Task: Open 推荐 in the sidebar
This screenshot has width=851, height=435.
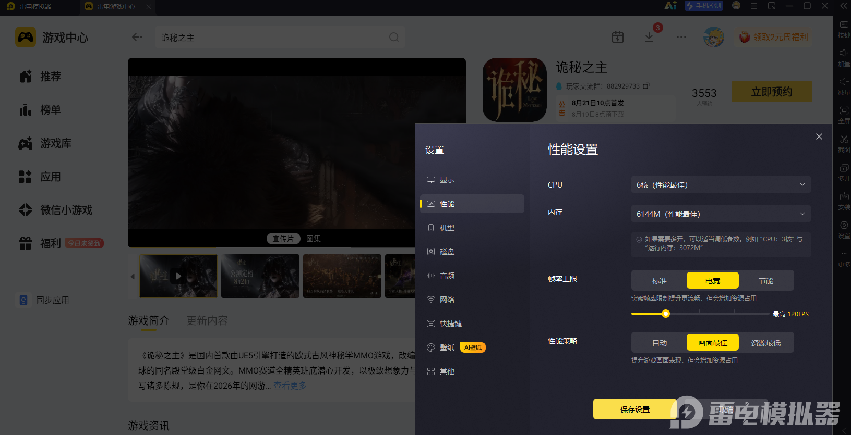Action: [x=40, y=77]
